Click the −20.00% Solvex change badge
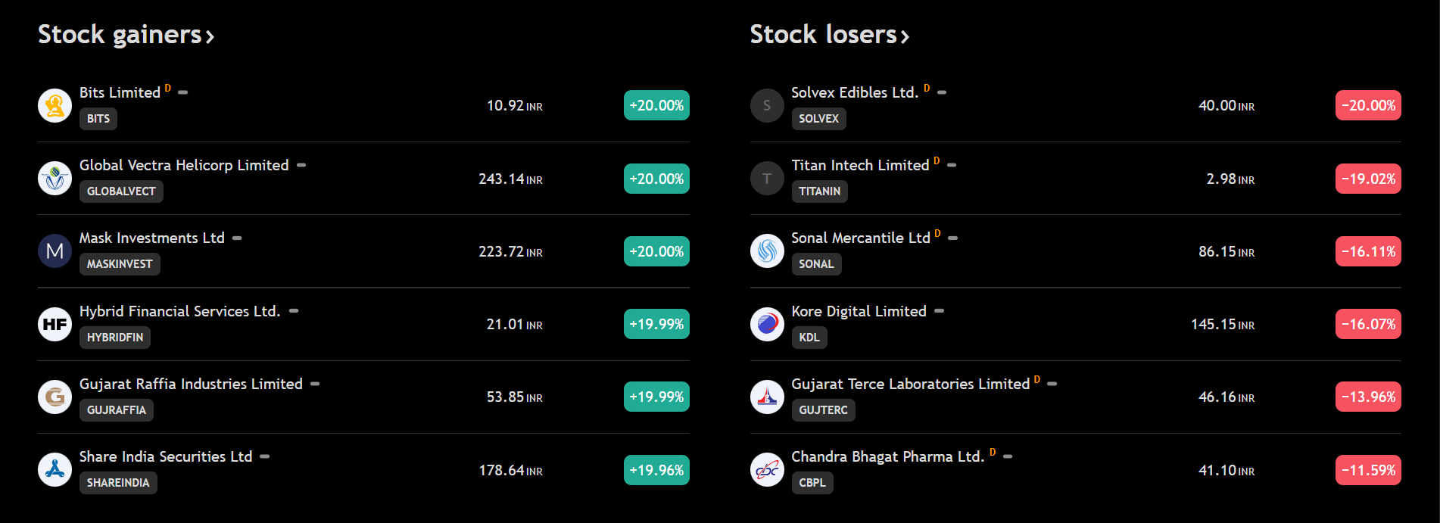 tap(1368, 105)
